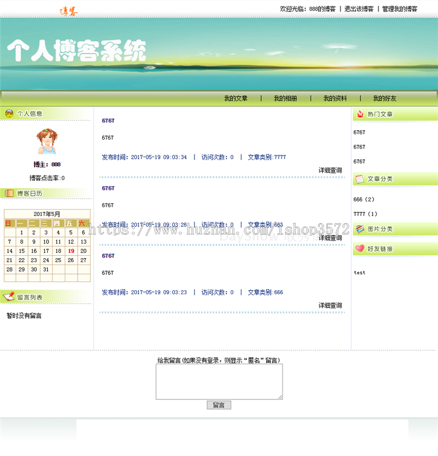Screen dimensions: 438x456
Task: Click the 个人信息 smiley face icon
Action: 9,113
